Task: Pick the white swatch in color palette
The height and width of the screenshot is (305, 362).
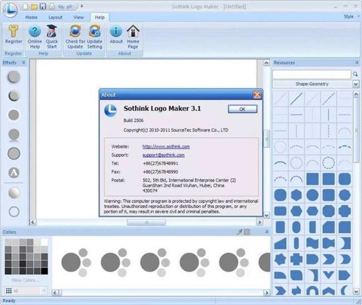Action: [x=45, y=242]
